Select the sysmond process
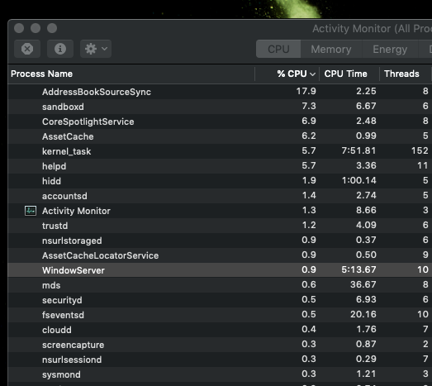 pyautogui.click(x=220, y=374)
